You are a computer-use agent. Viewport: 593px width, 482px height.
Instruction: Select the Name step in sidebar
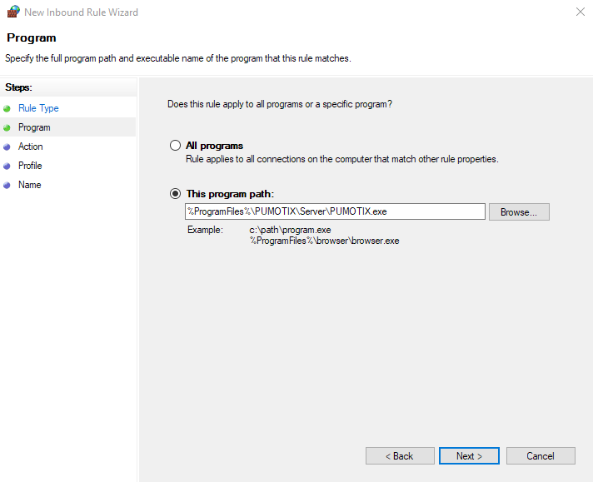tap(29, 185)
